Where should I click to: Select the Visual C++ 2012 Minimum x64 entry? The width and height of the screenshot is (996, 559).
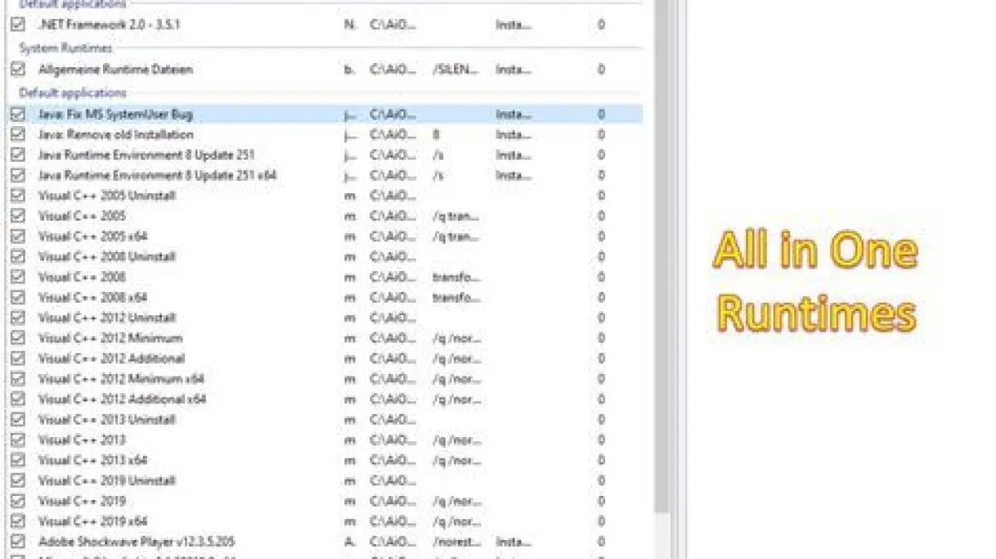pyautogui.click(x=121, y=379)
